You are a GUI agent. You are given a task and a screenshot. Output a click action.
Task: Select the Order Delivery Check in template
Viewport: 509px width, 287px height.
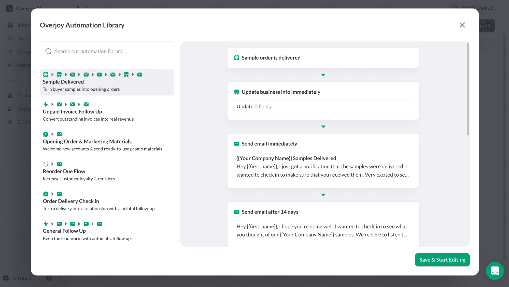[x=107, y=201]
